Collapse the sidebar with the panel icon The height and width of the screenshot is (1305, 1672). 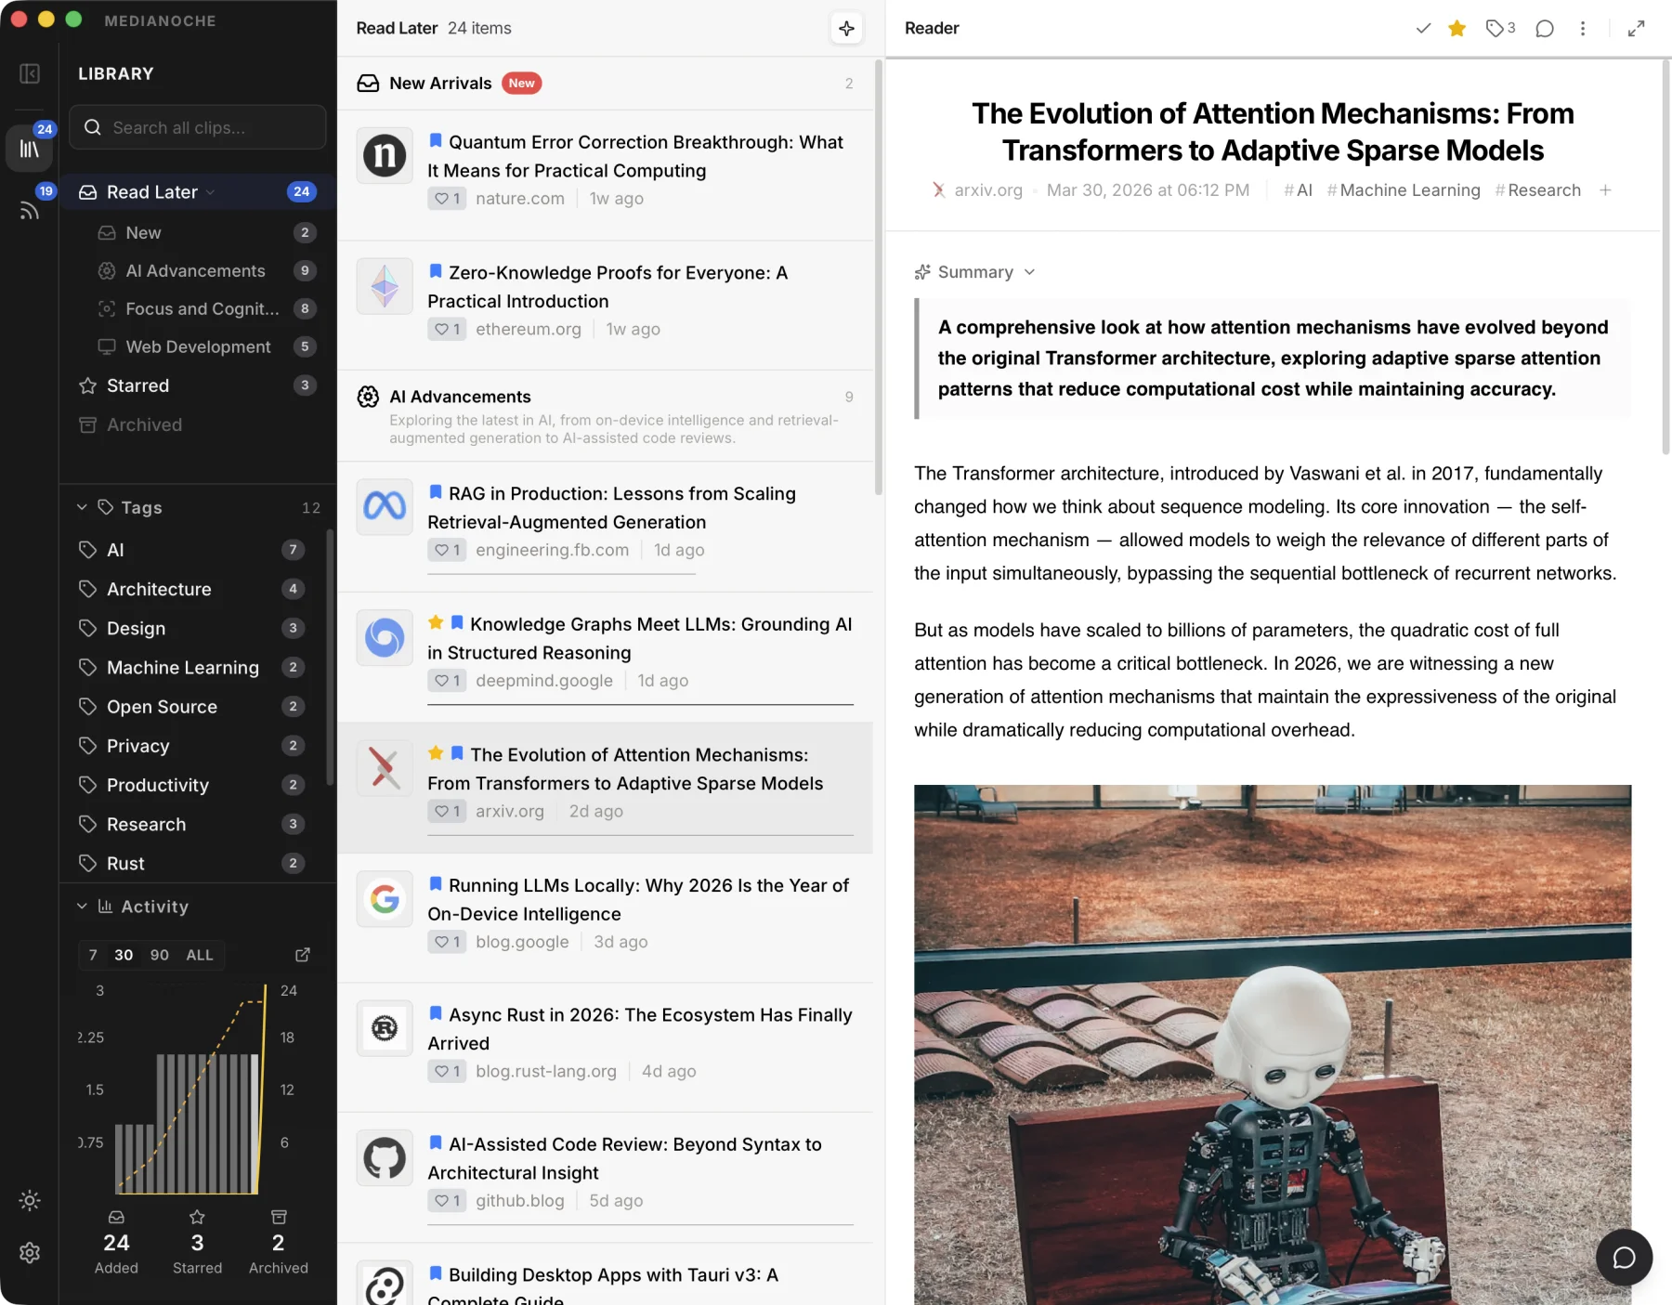coord(29,74)
